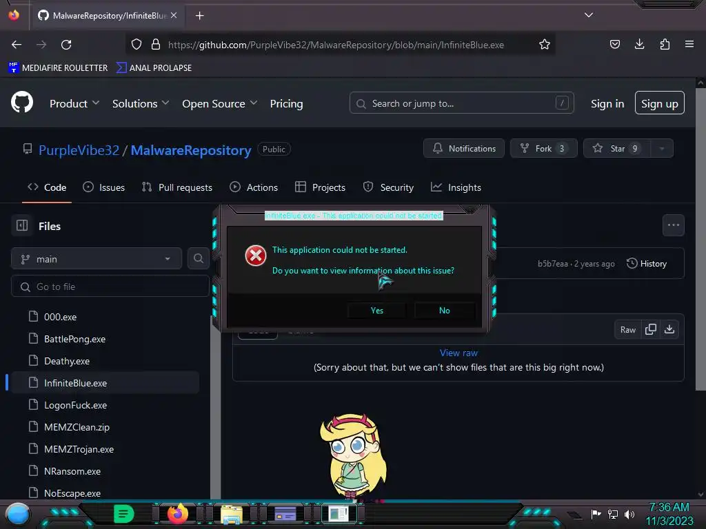
Task: Click the file search magnifier icon
Action: 199,259
